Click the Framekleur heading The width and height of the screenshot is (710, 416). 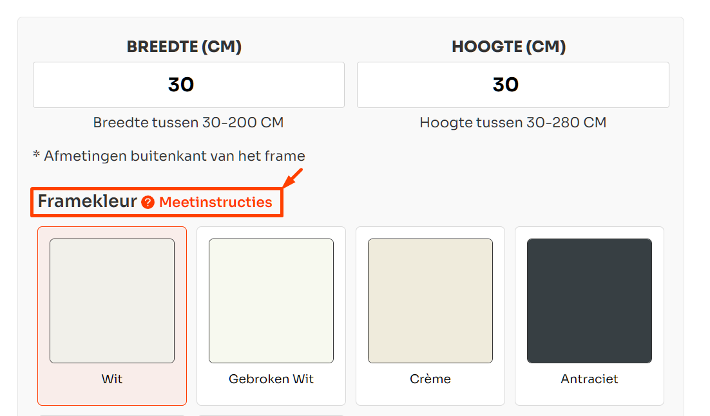coord(88,201)
